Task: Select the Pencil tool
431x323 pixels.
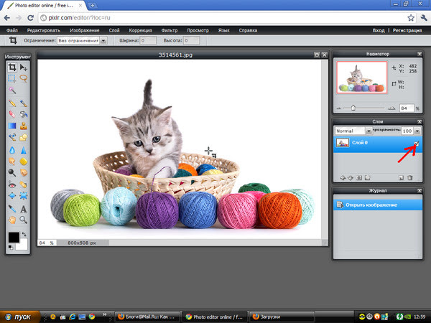Action: tap(12, 103)
